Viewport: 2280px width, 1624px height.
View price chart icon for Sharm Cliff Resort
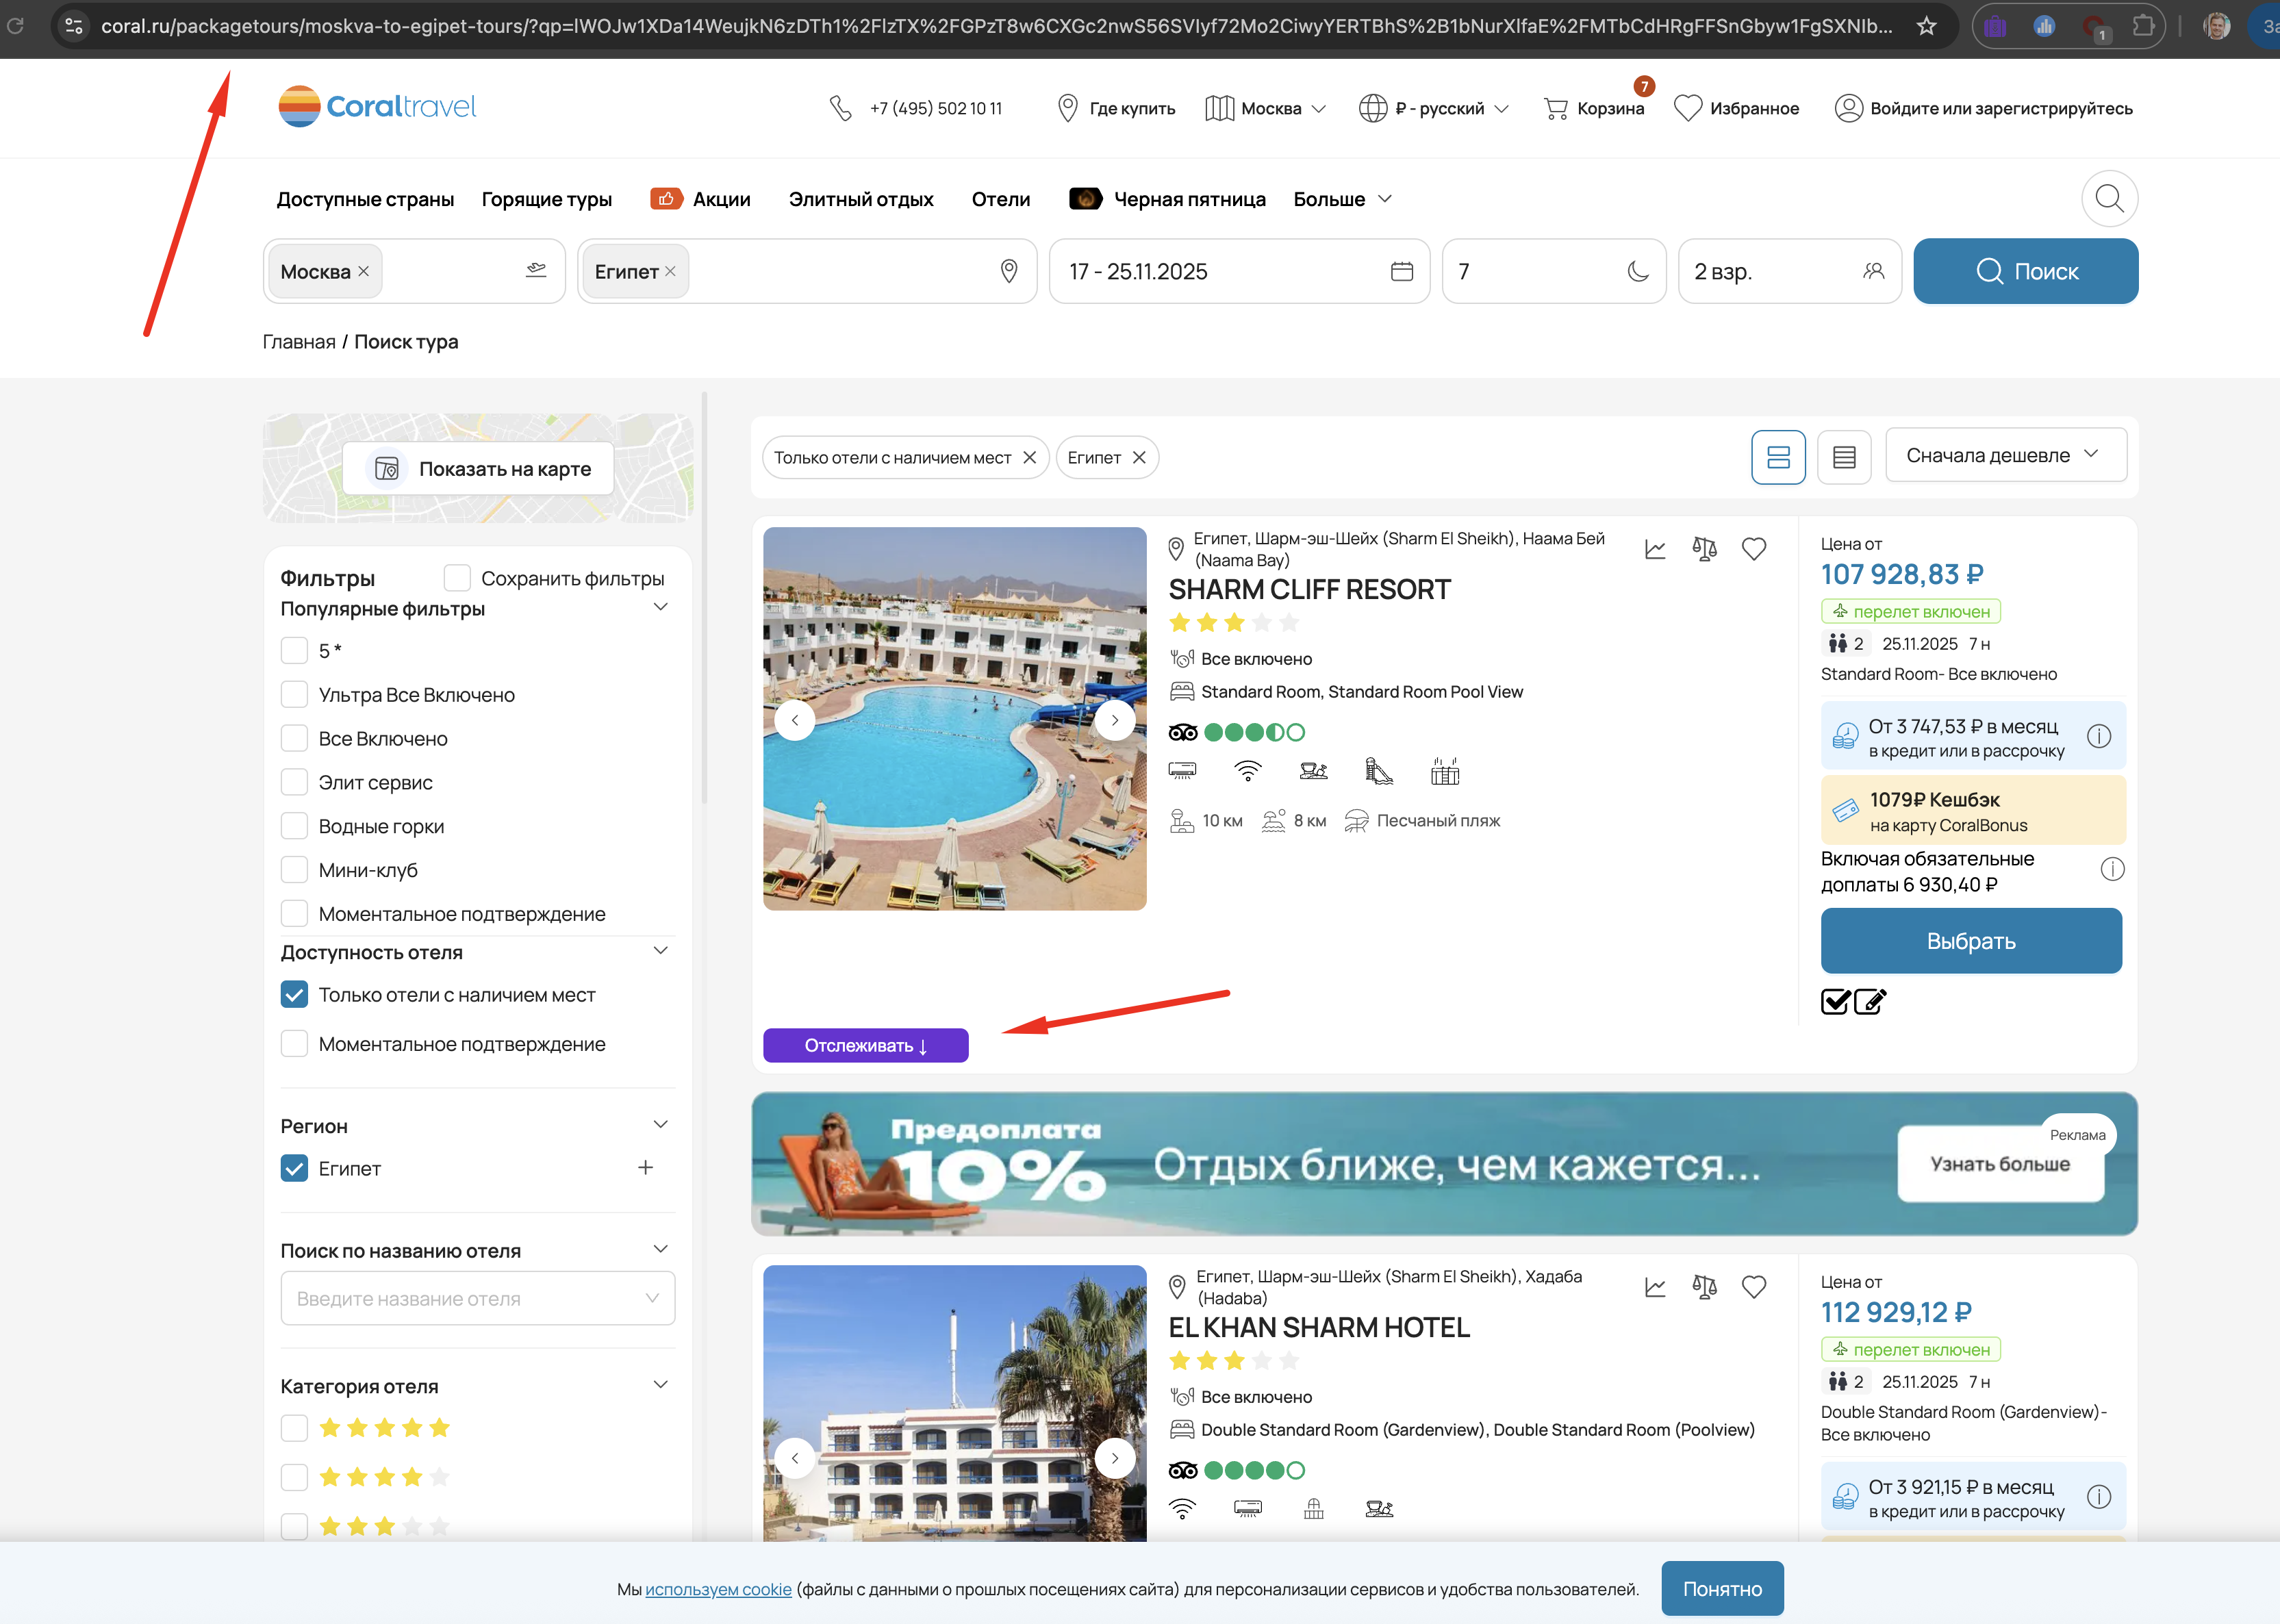point(1655,549)
